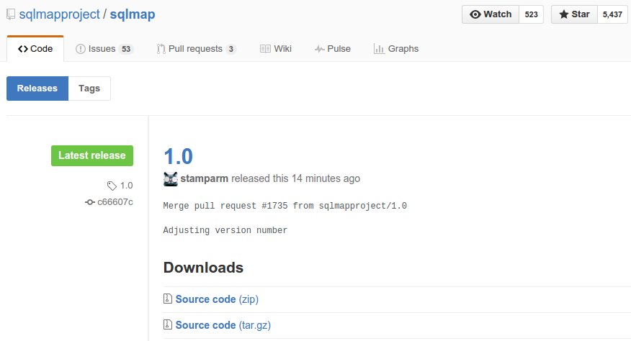Image resolution: width=631 pixels, height=341 pixels.
Task: Click the 'Adjusting version number' text
Action: [x=225, y=230]
